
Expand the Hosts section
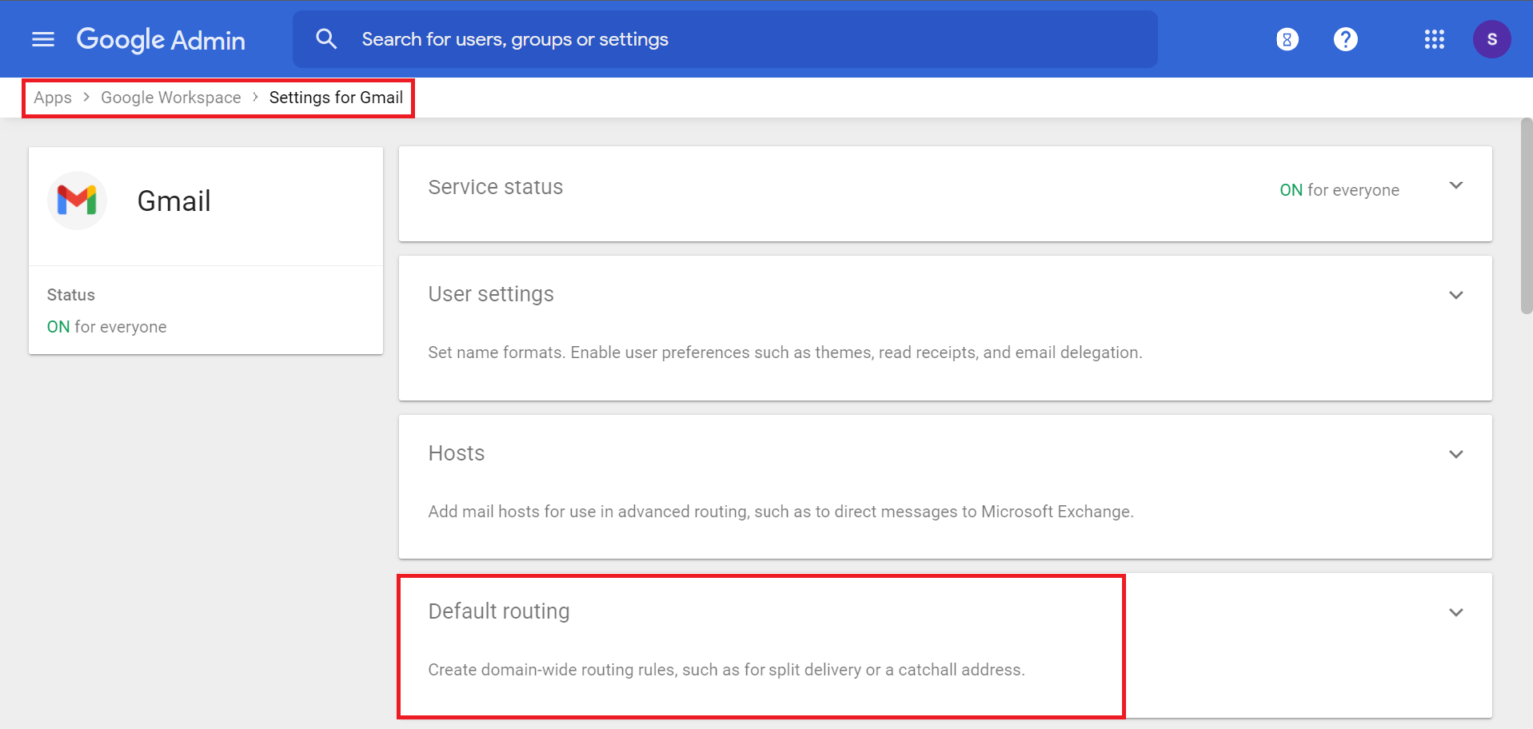click(1456, 454)
